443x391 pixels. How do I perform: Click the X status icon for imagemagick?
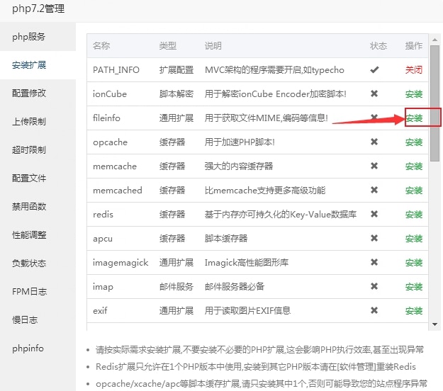(374, 263)
